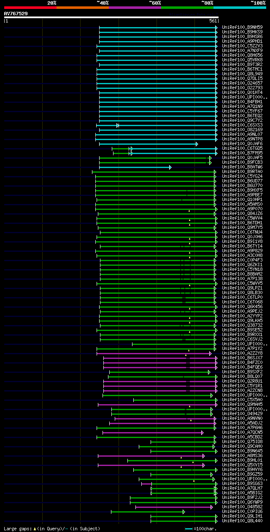Select the UniRef100_Q2R8U1 label
The image size is (270, 532).
tap(242, 381)
